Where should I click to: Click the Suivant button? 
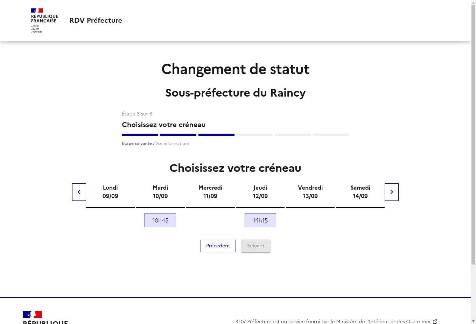tap(256, 246)
